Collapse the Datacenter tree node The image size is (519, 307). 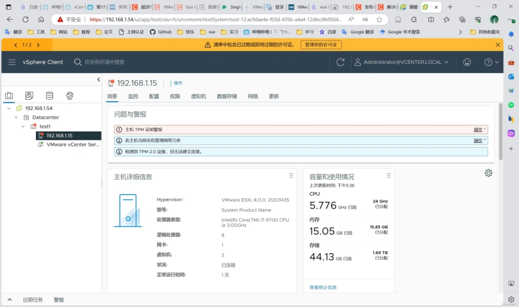16,117
